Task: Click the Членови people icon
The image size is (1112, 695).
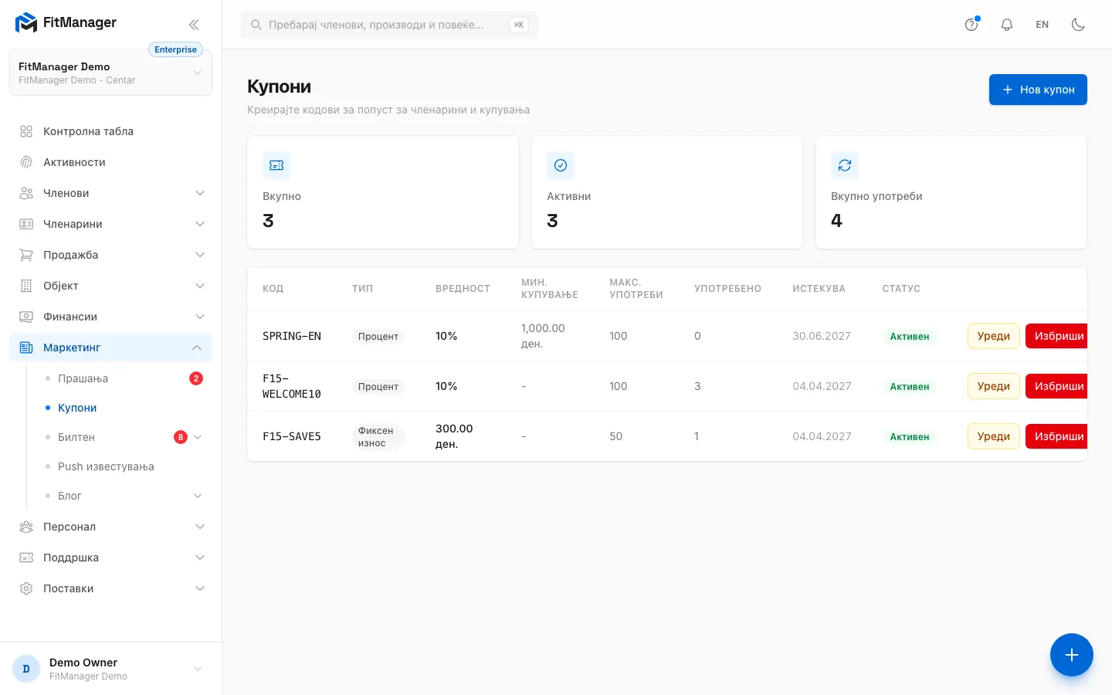Action: tap(26, 193)
